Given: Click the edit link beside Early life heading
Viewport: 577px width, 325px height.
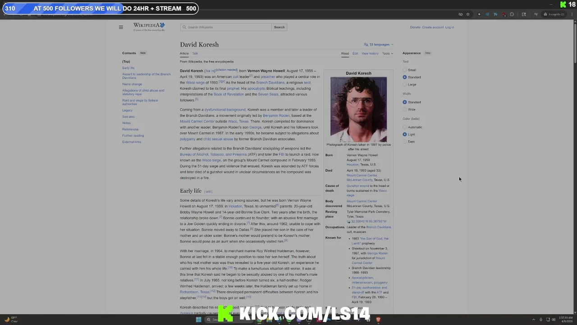Looking at the screenshot, I should 208,191.
